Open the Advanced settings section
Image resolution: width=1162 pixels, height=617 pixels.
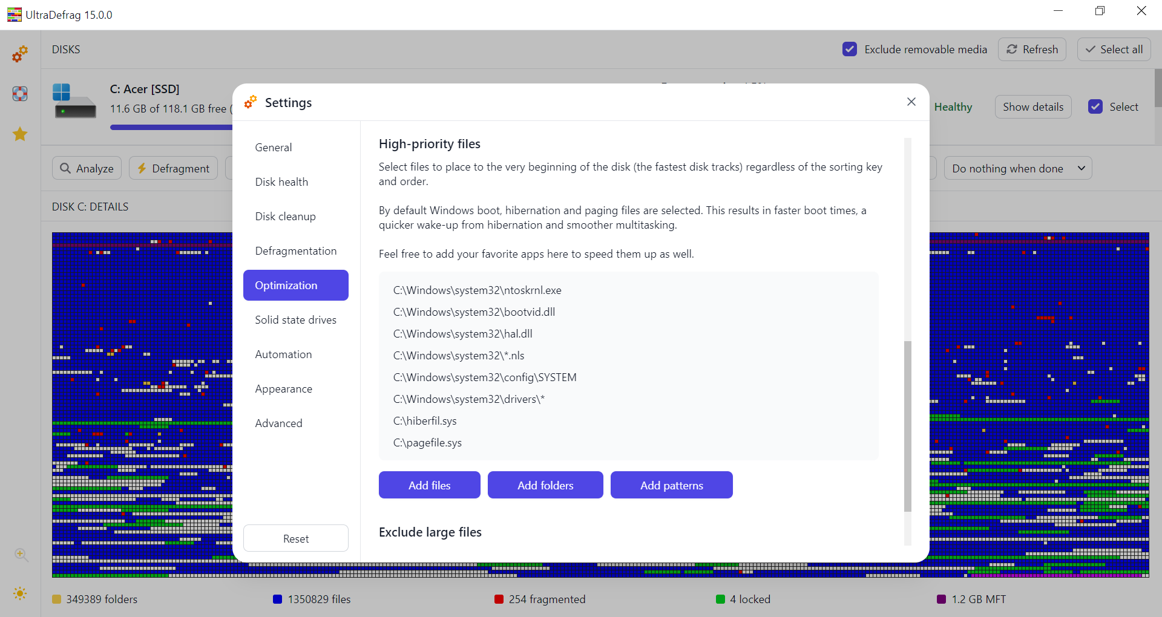278,423
